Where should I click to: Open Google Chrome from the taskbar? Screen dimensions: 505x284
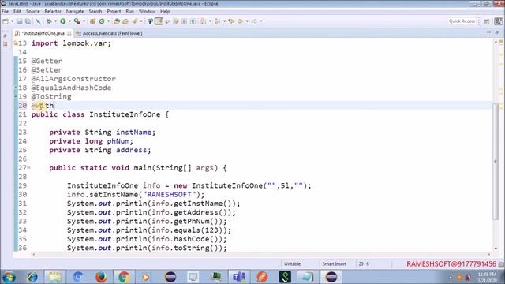pyautogui.click(x=124, y=277)
